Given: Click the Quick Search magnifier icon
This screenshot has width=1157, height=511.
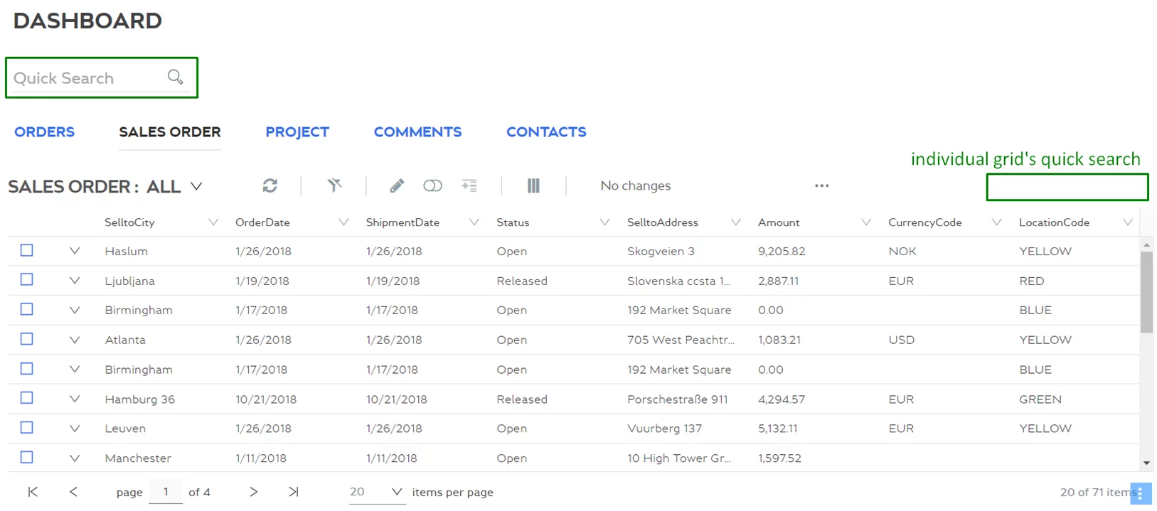Looking at the screenshot, I should (175, 77).
